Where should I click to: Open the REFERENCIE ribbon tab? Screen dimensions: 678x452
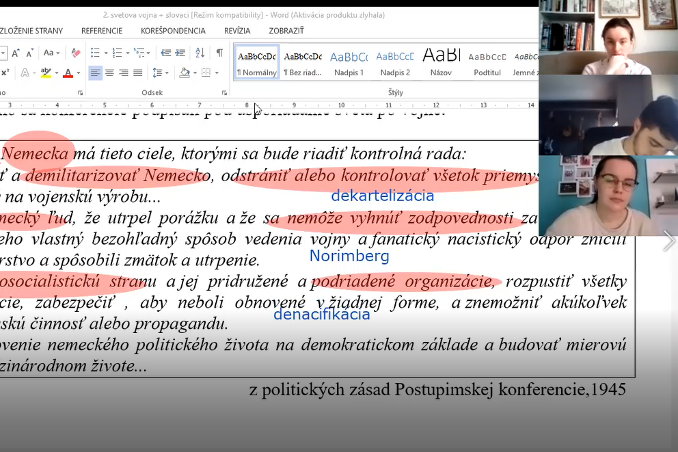tap(102, 31)
